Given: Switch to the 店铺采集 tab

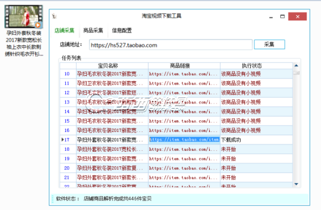Looking at the screenshot, I should (x=64, y=30).
